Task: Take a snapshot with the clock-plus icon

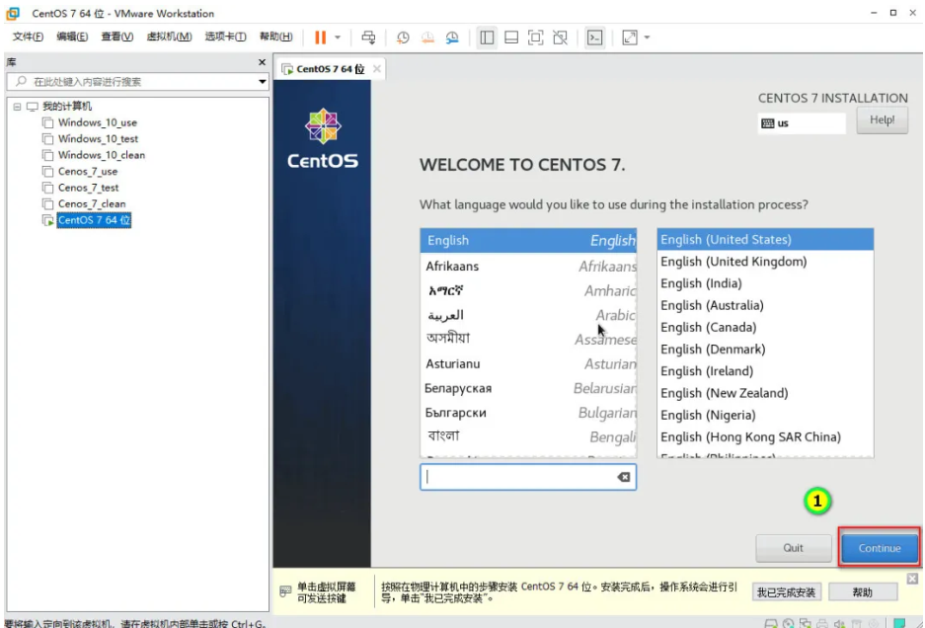Action: 403,38
